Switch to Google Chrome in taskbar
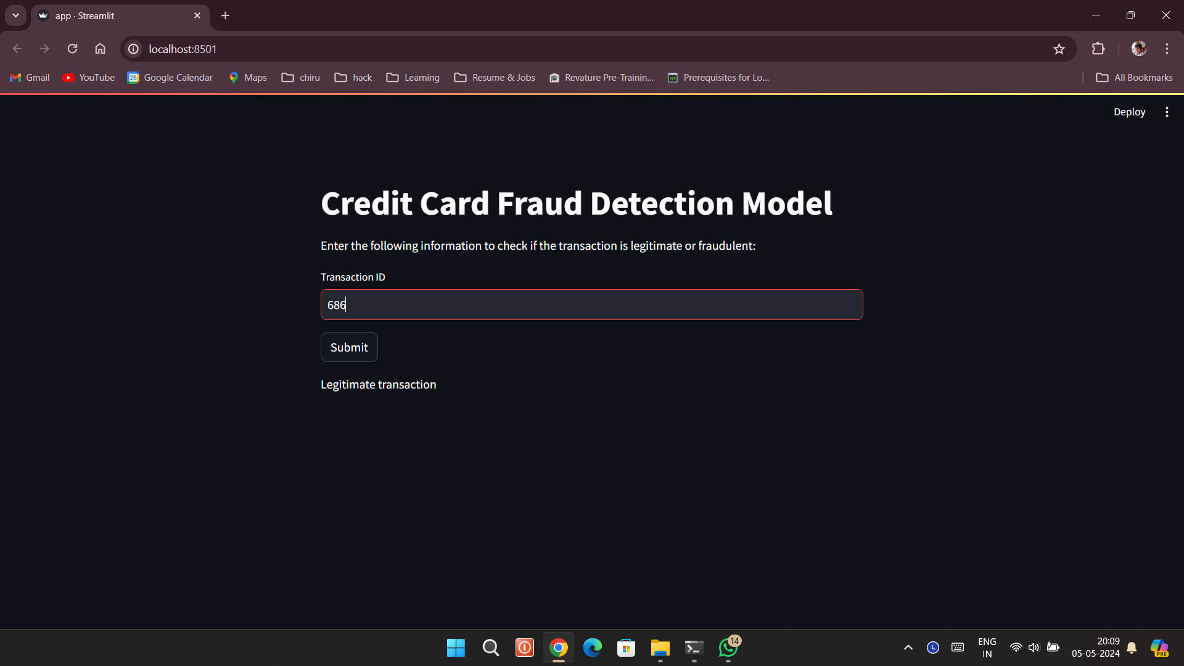Viewport: 1184px width, 666px height. (559, 647)
